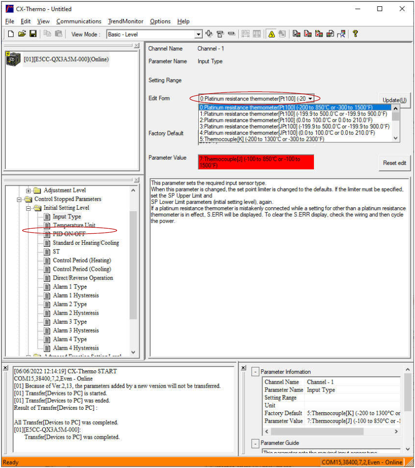The width and height of the screenshot is (415, 468).
Task: Open the Edit menu
Action: pyautogui.click(x=26, y=21)
